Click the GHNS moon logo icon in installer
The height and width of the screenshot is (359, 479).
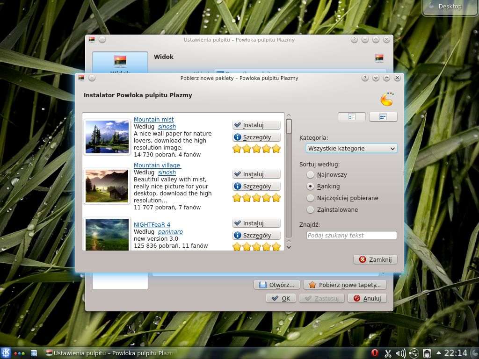coord(387,99)
